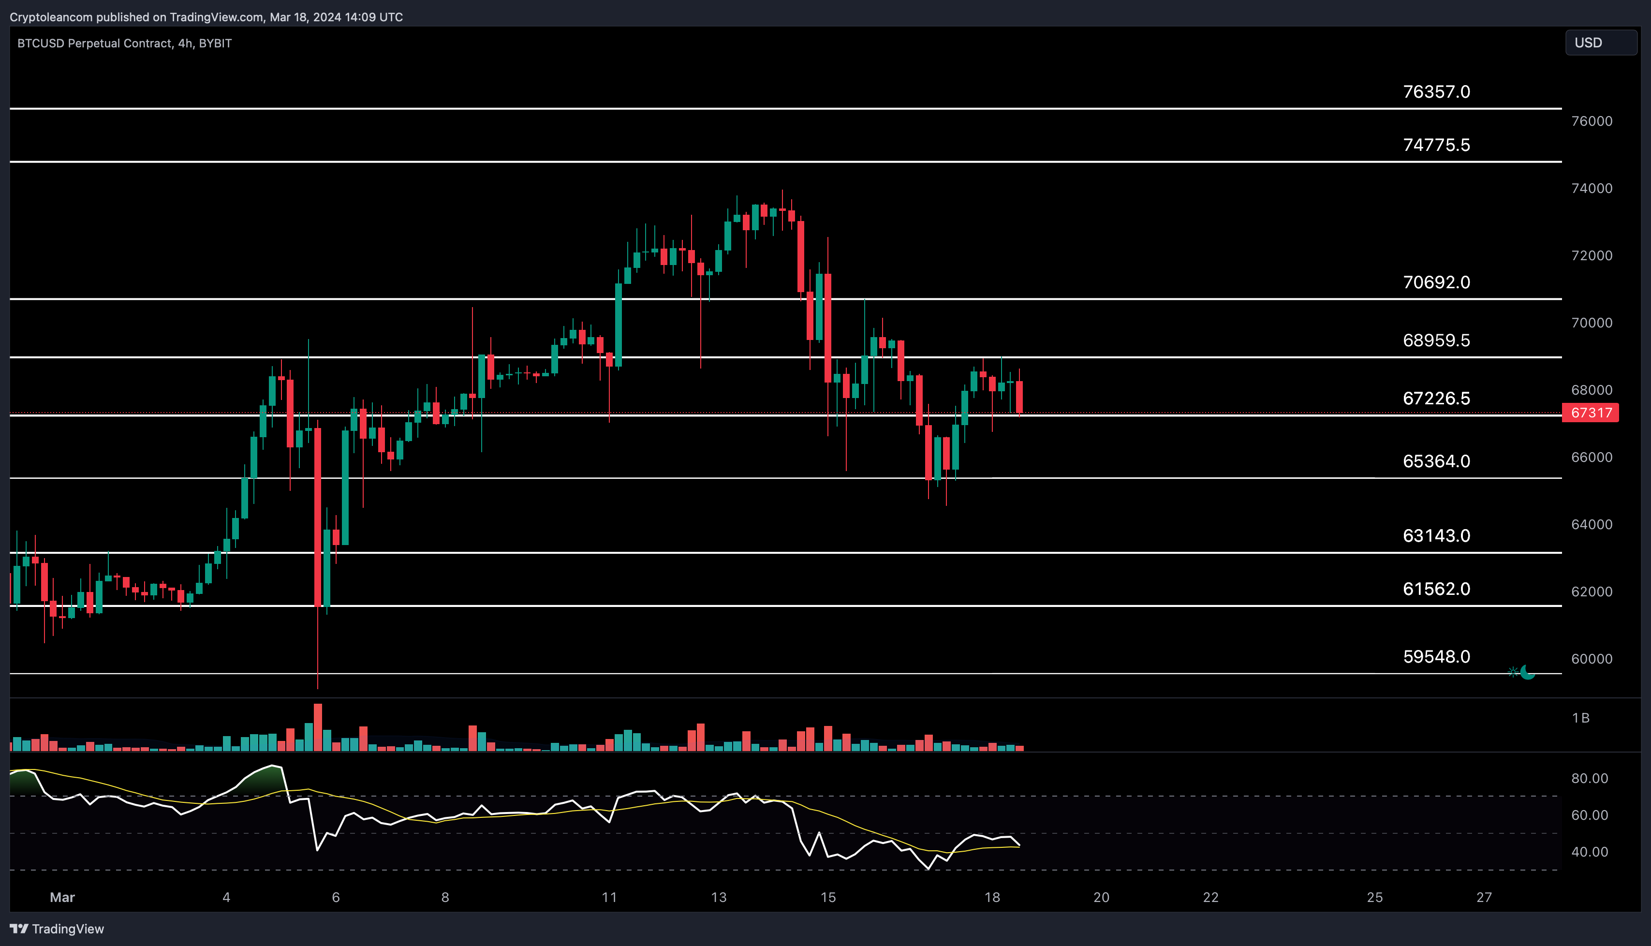
Task: Click the 6 date axis label
Action: [x=336, y=897]
